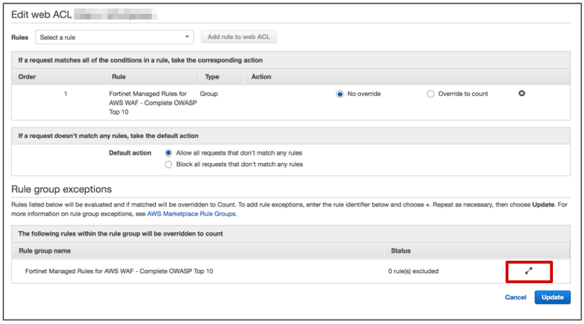584x324 pixels.
Task: Select the Fortinet rule in the rules table
Action: point(148,103)
